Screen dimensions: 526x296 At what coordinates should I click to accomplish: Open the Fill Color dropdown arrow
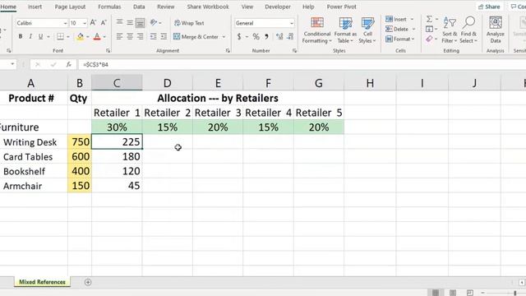point(88,36)
